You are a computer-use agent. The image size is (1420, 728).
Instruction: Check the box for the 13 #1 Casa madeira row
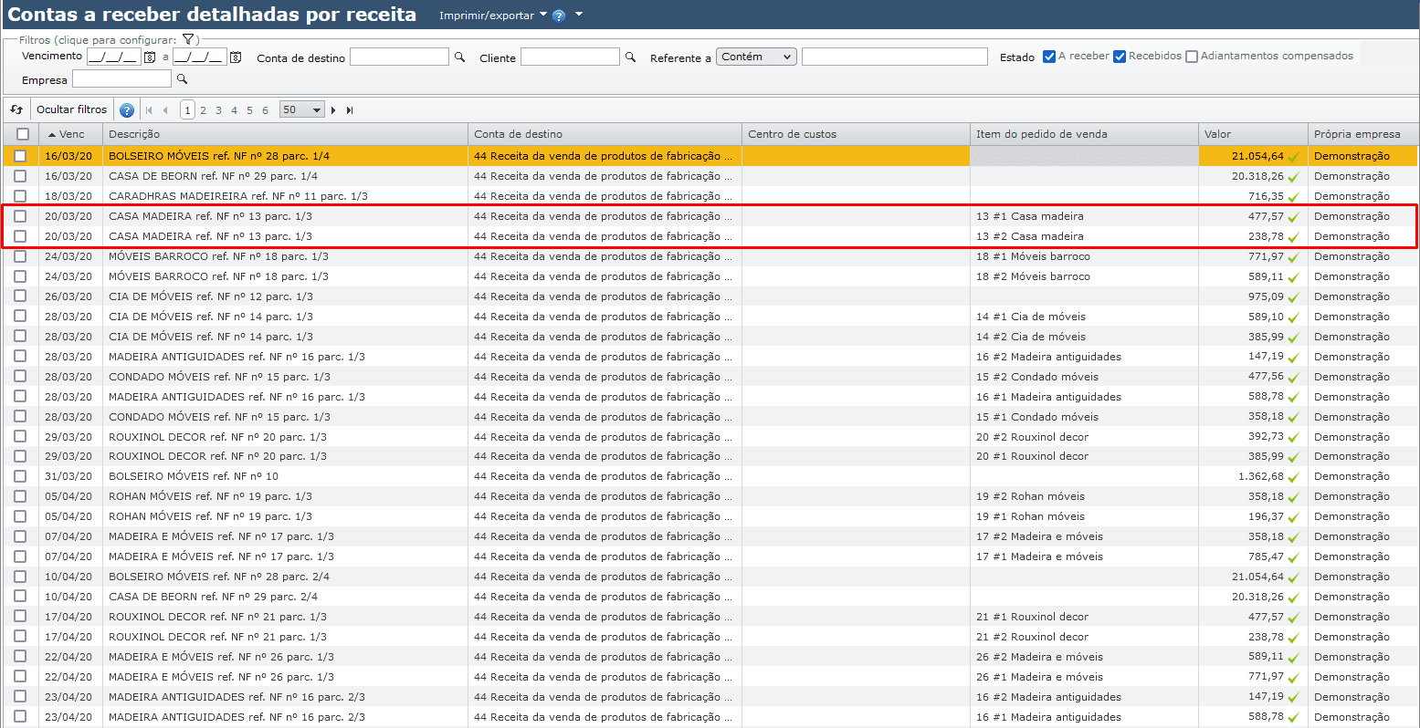pos(20,216)
